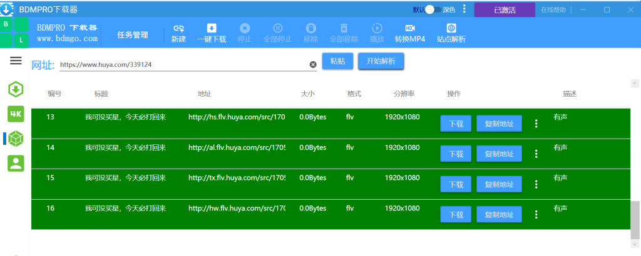Open 转换MP4 HD converter tool
Screen dimensions: 641x256
pyautogui.click(x=410, y=34)
